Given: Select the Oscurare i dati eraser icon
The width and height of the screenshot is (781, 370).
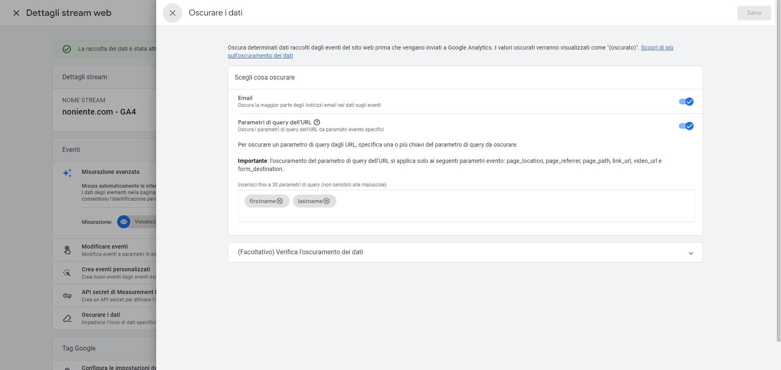Looking at the screenshot, I should click(x=68, y=318).
